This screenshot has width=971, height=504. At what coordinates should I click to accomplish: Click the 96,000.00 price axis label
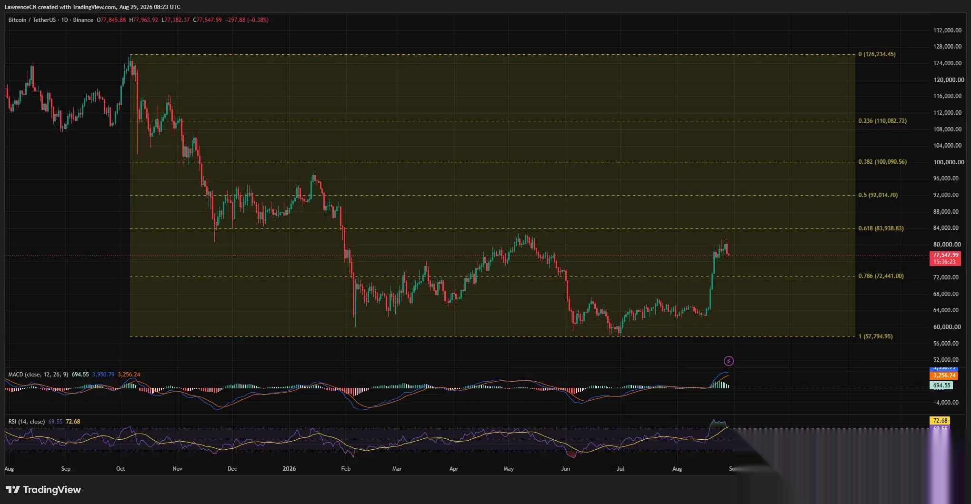pos(946,178)
